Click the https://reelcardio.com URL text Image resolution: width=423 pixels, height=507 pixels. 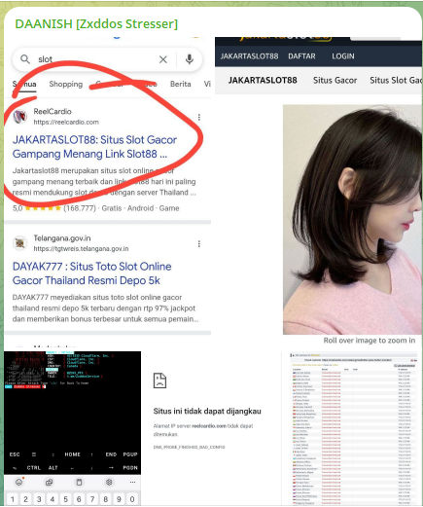coord(66,122)
